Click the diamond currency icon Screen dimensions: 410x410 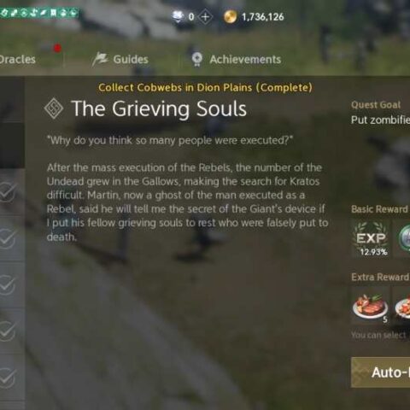coord(179,17)
